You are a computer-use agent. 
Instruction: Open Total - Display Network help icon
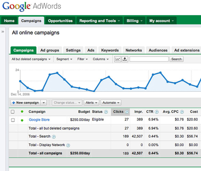point(68,145)
